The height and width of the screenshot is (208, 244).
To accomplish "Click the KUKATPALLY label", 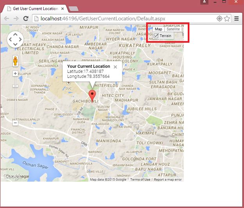I will click(x=135, y=46).
